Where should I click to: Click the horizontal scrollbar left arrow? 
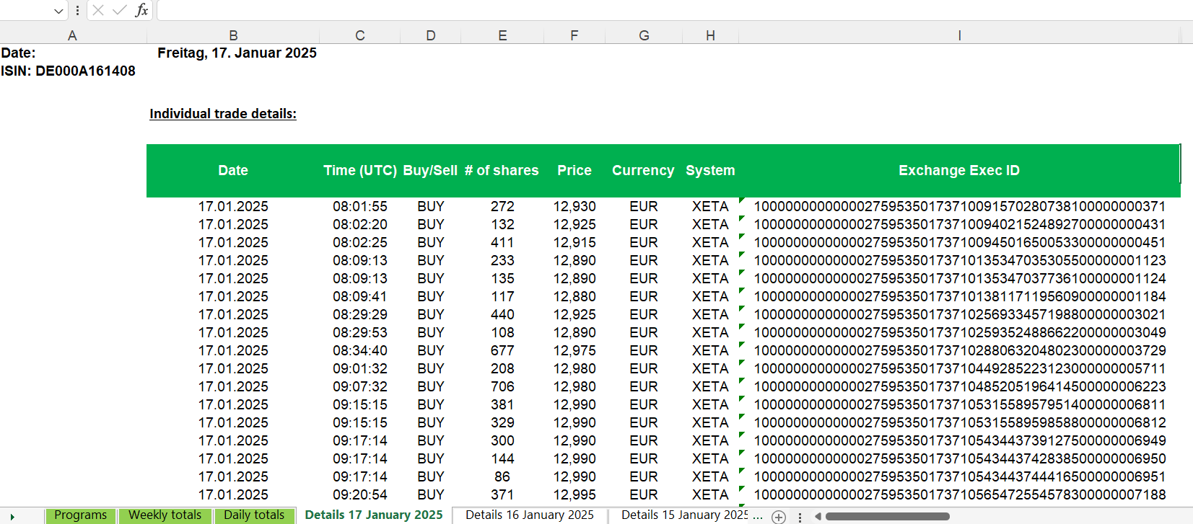point(818,516)
